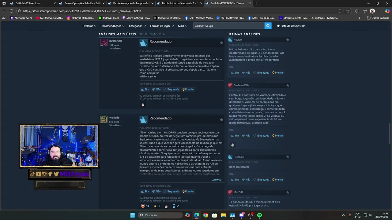392x220 pixels.
Task: Click the Pesquisar taskbar search box
Action: tap(160, 215)
